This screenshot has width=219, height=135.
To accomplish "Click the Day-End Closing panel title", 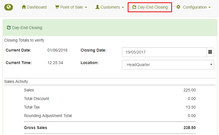I will [x=27, y=28].
